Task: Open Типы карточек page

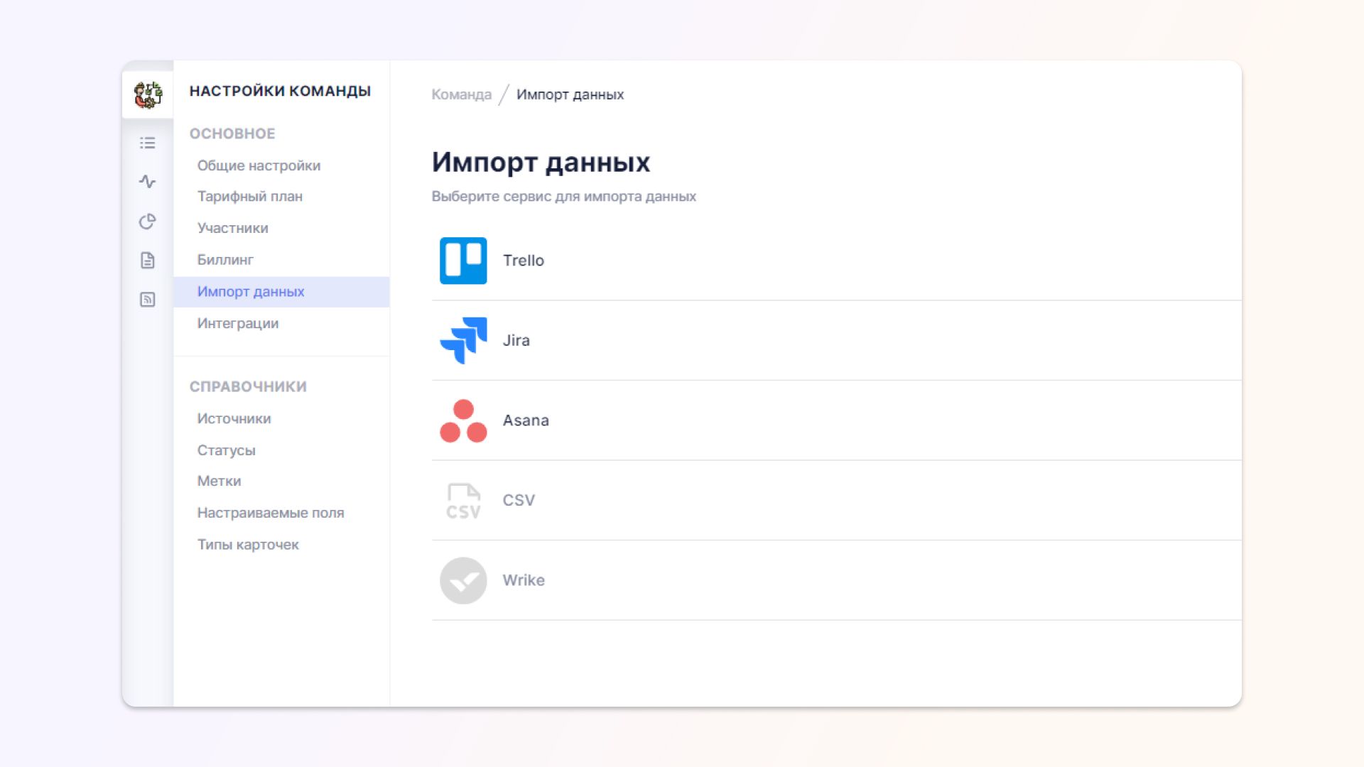Action: (248, 545)
